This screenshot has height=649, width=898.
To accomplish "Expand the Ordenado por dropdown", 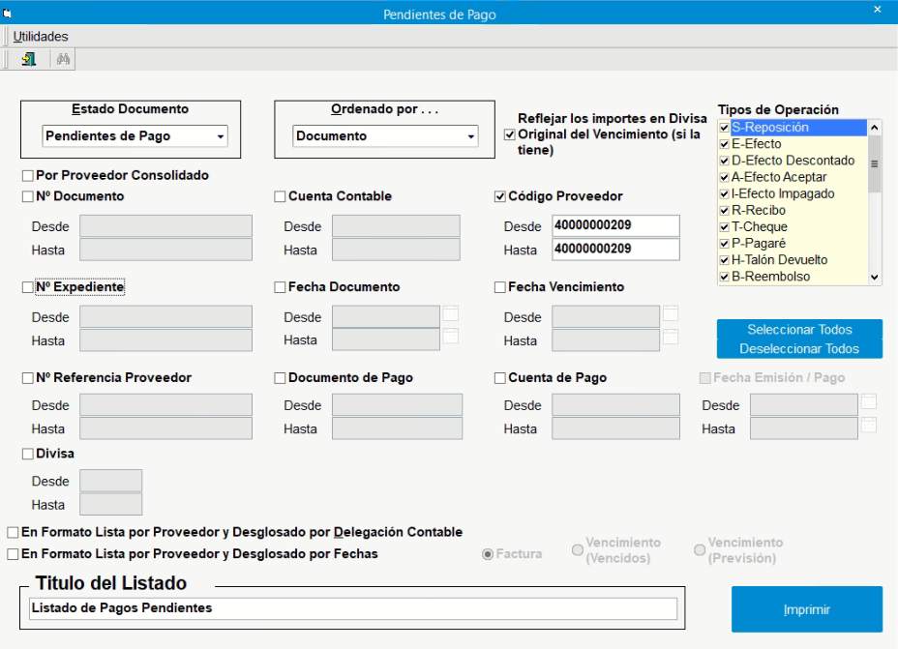I will pos(470,136).
